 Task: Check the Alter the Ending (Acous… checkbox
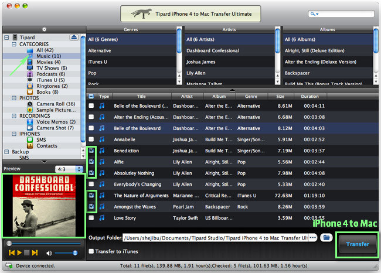(91, 117)
